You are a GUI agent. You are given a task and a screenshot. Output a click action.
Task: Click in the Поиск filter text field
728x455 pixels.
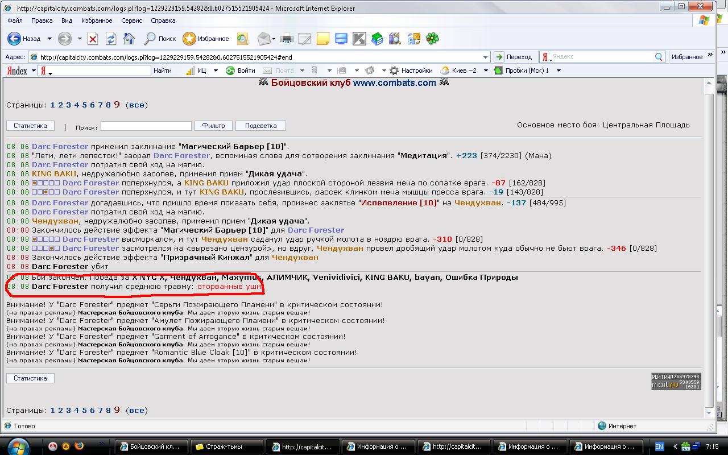click(x=146, y=126)
